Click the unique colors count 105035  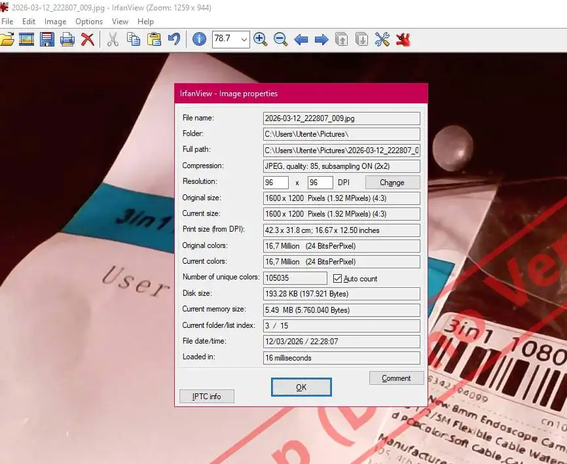point(295,278)
